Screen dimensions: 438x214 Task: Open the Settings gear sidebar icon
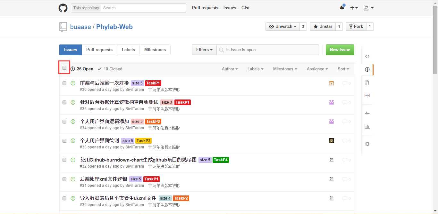pyautogui.click(x=367, y=144)
